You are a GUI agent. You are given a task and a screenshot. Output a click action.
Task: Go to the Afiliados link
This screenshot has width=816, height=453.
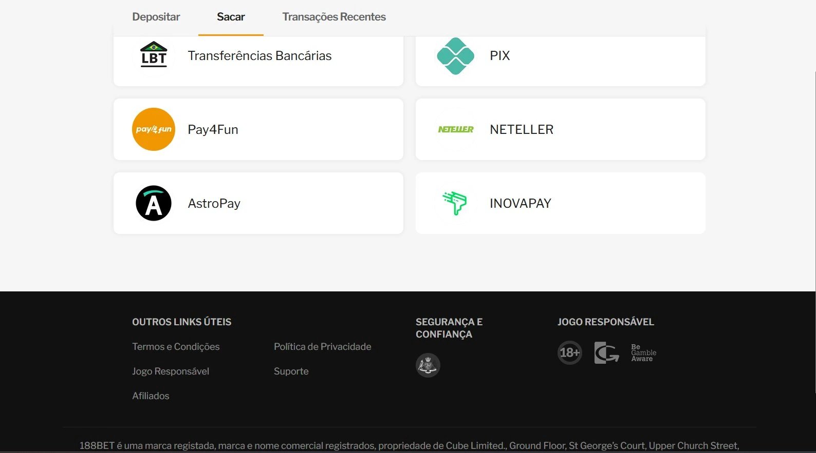(x=151, y=396)
